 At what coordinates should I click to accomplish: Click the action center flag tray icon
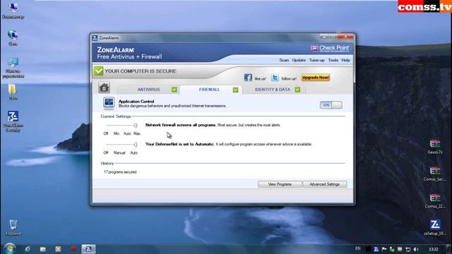[x=384, y=249]
